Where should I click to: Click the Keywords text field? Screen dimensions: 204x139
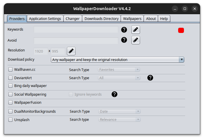click(x=76, y=29)
